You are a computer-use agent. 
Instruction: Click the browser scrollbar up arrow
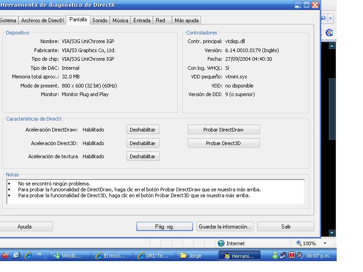tap(332, 46)
